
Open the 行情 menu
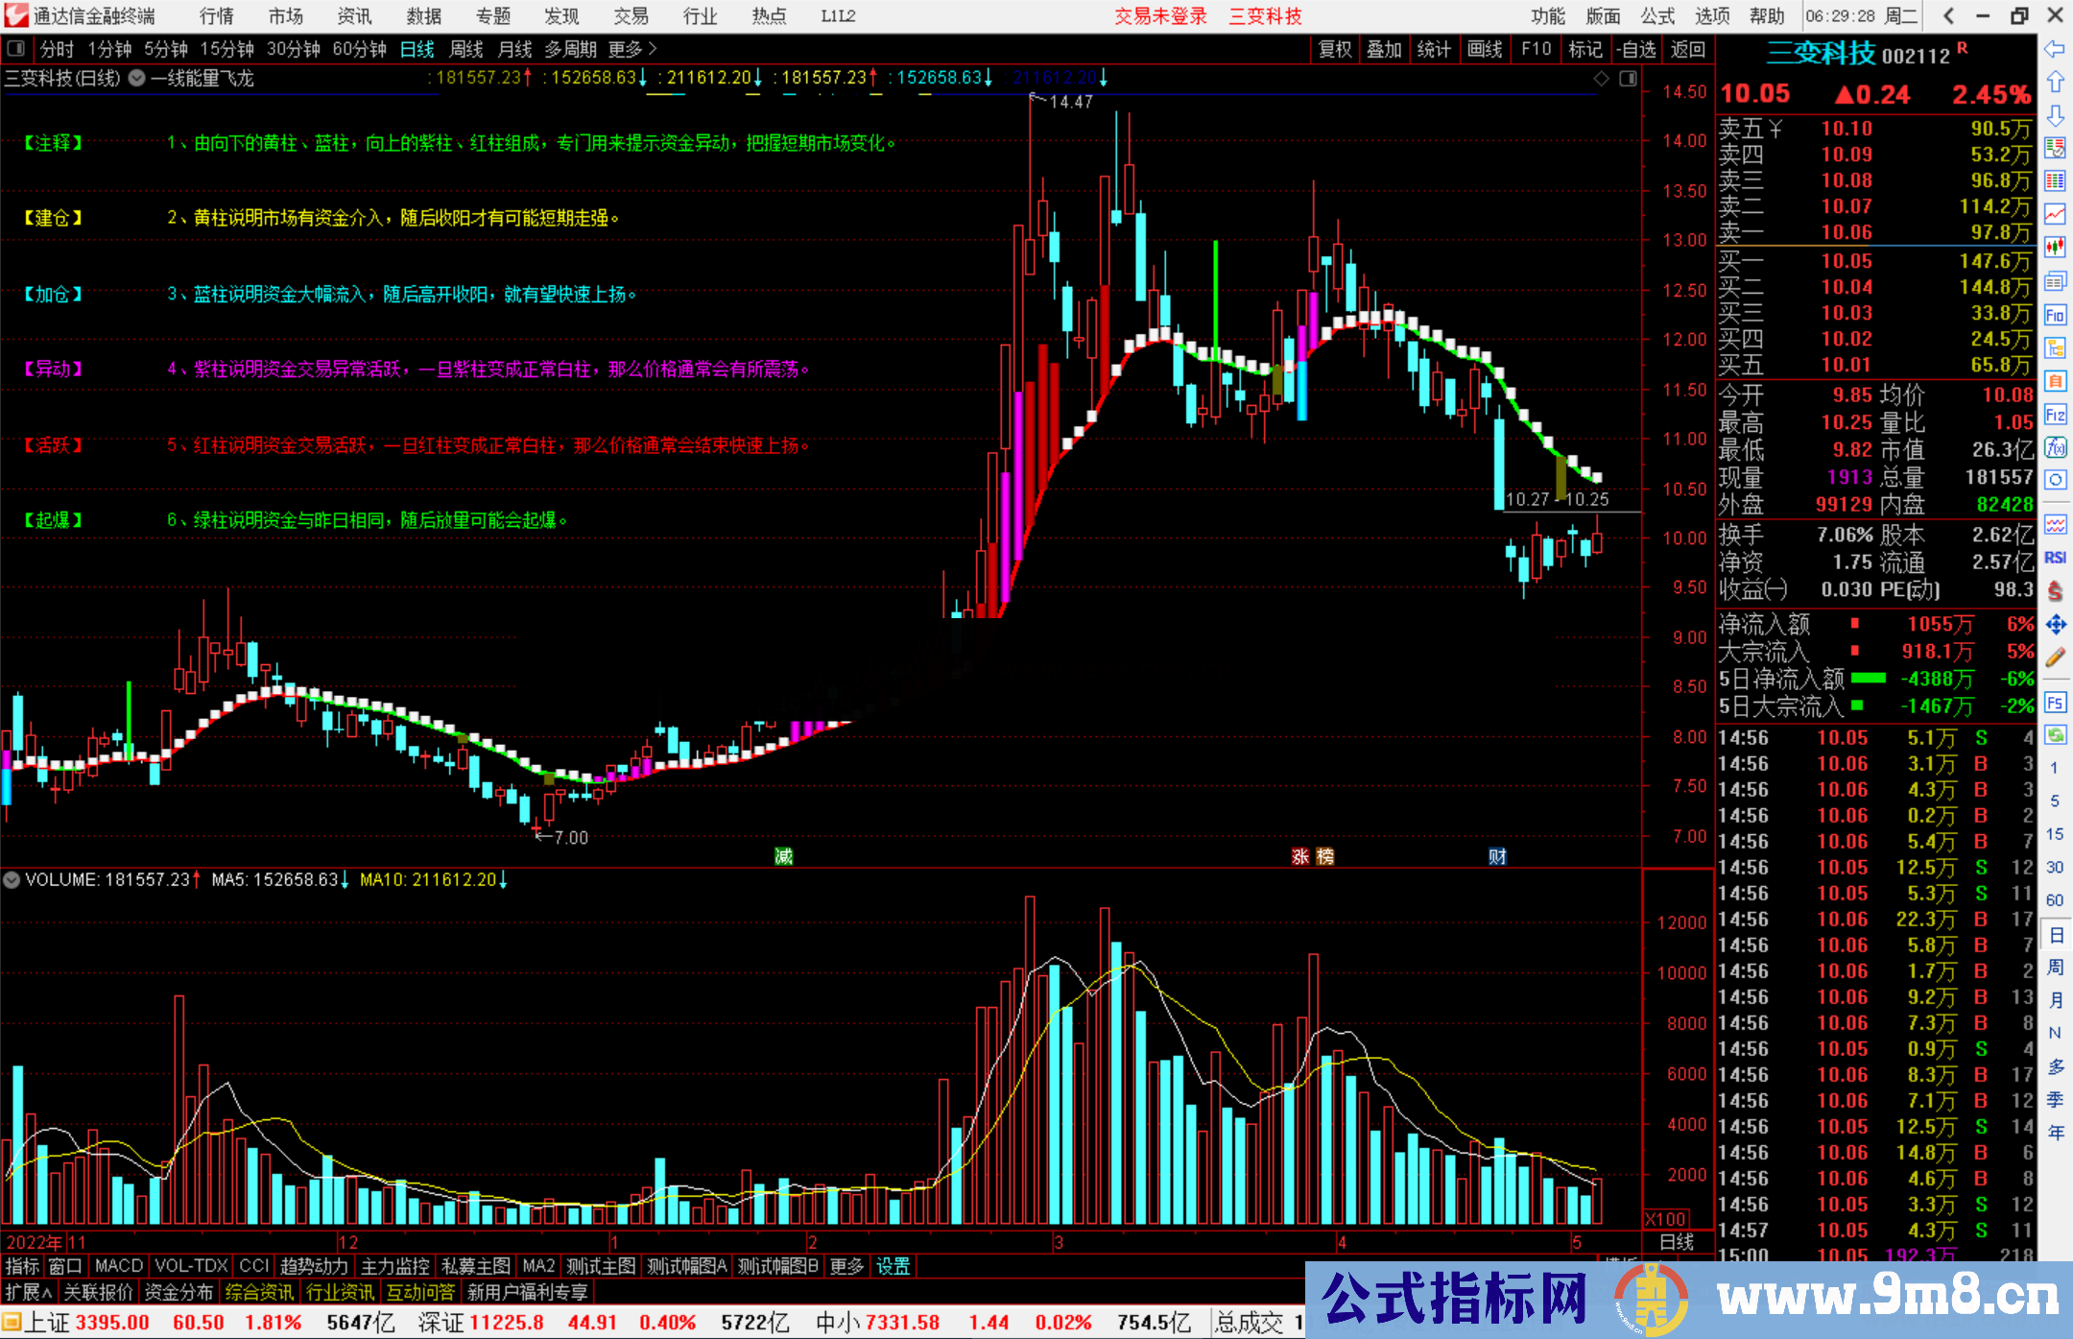point(217,16)
